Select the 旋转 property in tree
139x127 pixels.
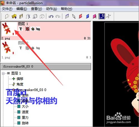click(x=25, y=123)
